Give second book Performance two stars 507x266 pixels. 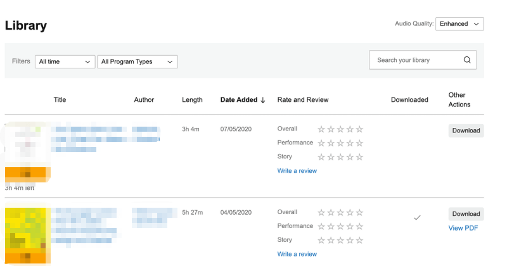pos(331,226)
